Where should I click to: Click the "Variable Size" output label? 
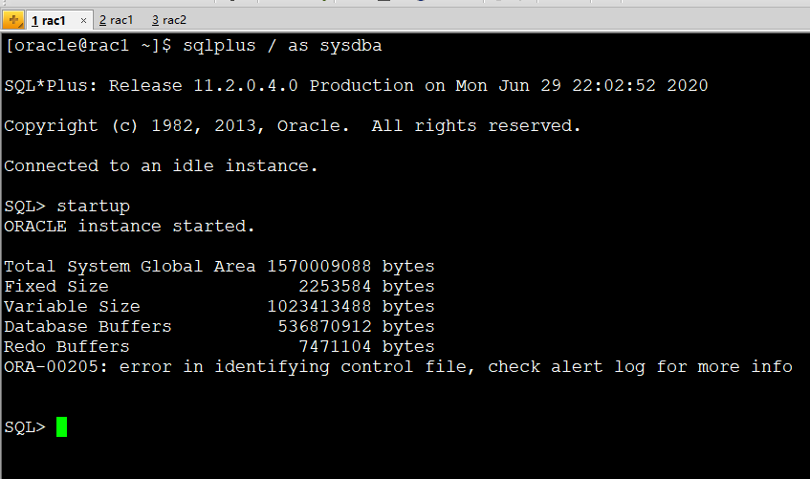click(x=72, y=307)
